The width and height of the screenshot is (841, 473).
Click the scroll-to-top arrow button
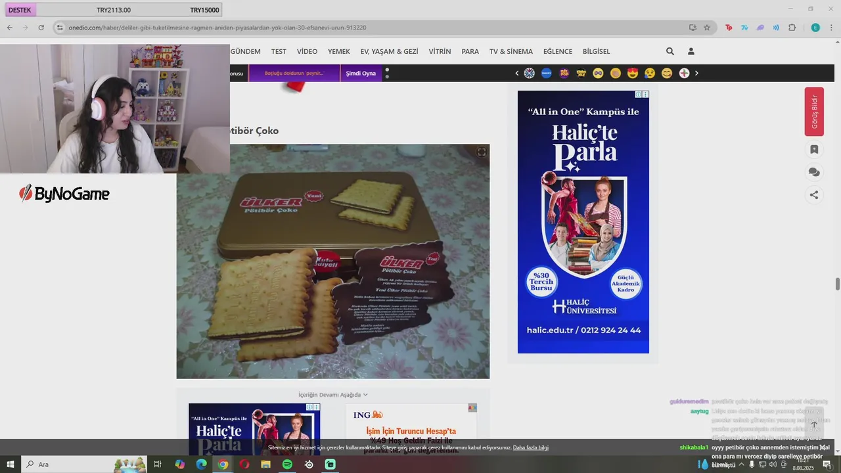[x=814, y=424]
